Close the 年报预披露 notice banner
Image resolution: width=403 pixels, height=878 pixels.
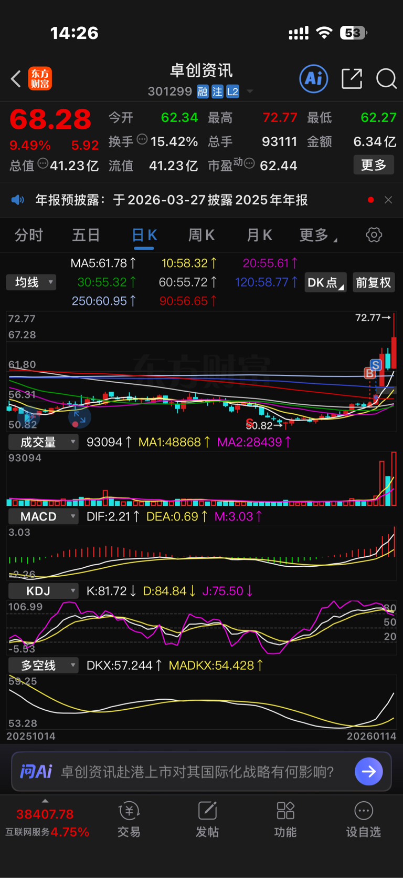coord(388,200)
